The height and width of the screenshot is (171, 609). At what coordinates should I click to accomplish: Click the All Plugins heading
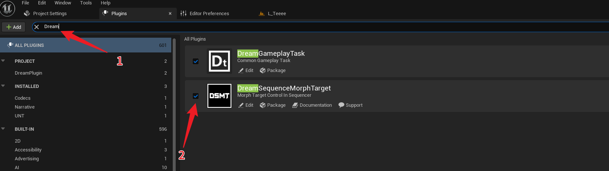coord(195,39)
